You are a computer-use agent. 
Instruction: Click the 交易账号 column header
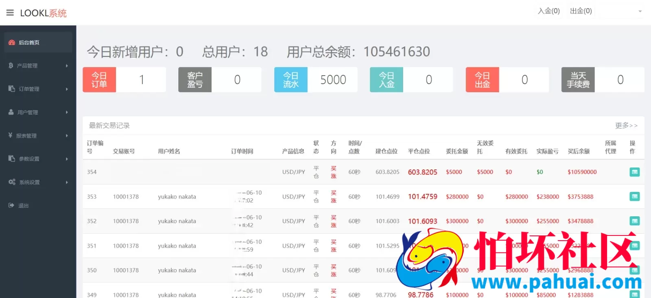click(x=124, y=151)
